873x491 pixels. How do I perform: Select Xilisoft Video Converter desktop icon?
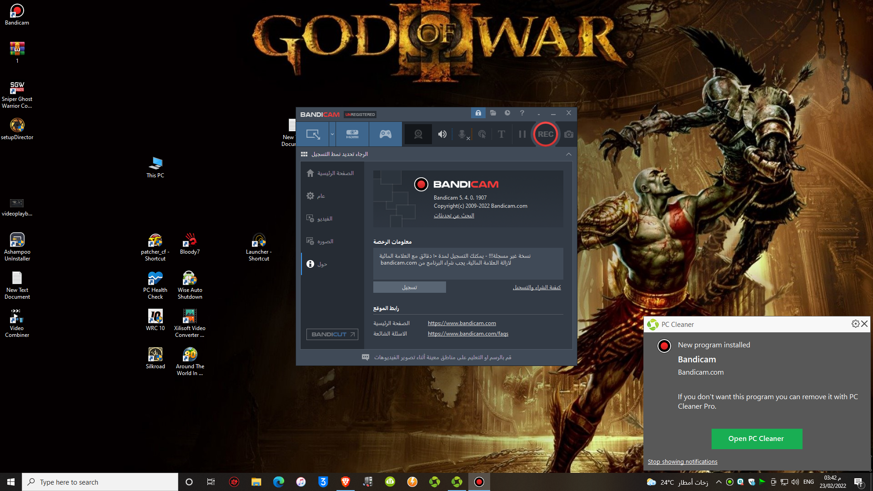pos(190,323)
